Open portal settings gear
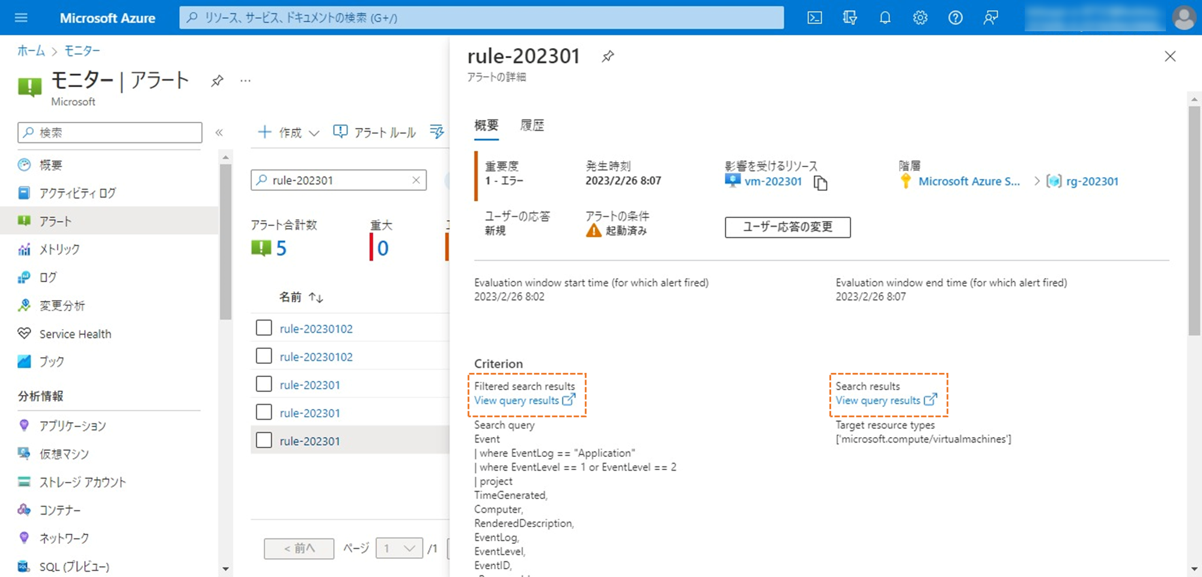The image size is (1202, 577). point(920,17)
